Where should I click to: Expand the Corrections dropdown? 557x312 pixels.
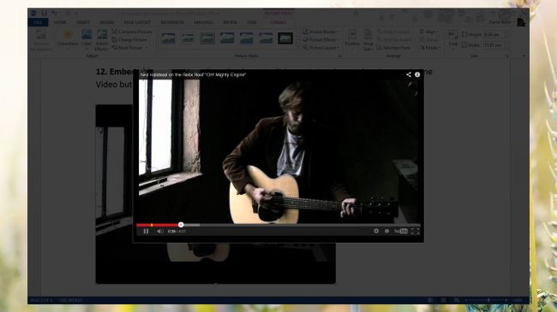click(68, 39)
